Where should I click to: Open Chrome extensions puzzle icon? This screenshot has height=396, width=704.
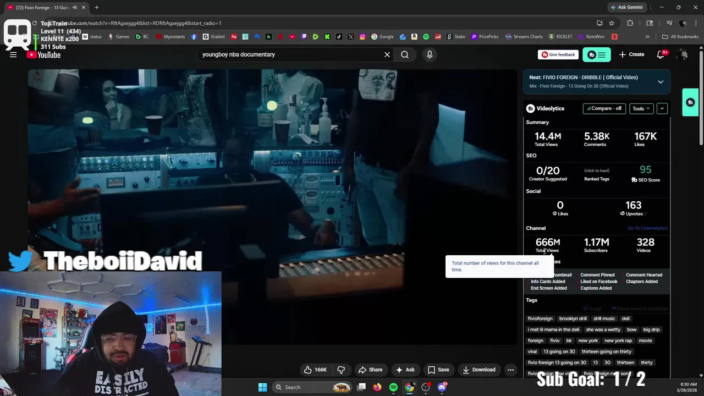(x=630, y=23)
